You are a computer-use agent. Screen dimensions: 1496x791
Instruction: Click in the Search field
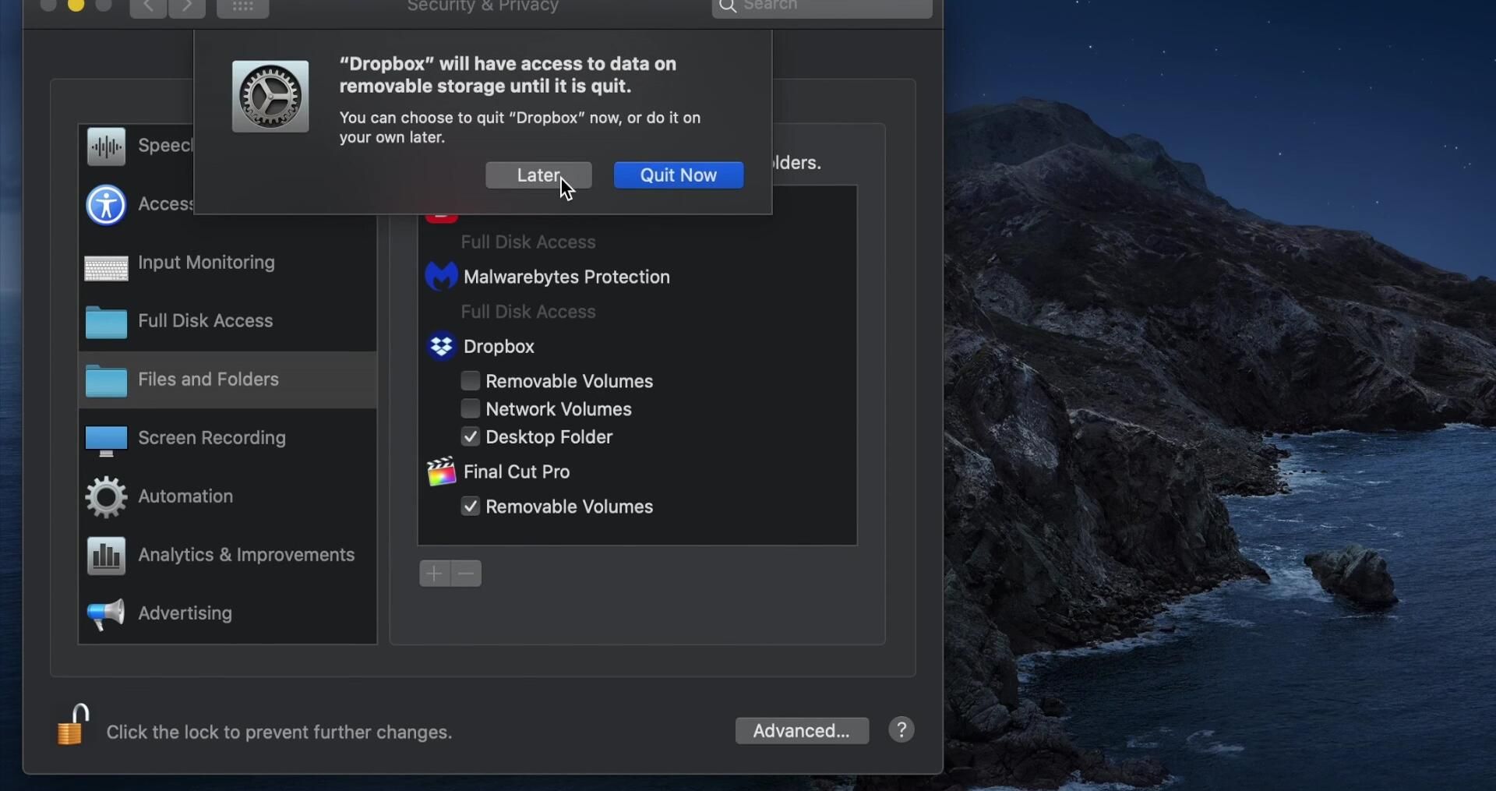tap(822, 6)
